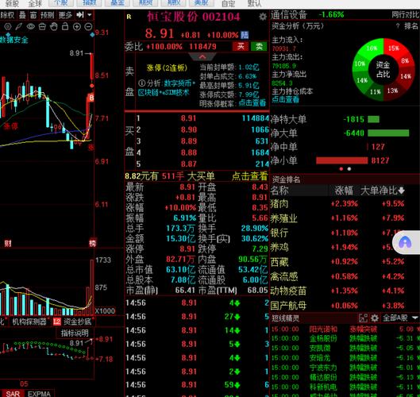Click the red 买 buy button
Screen dimensions: 420x397
click(241, 46)
